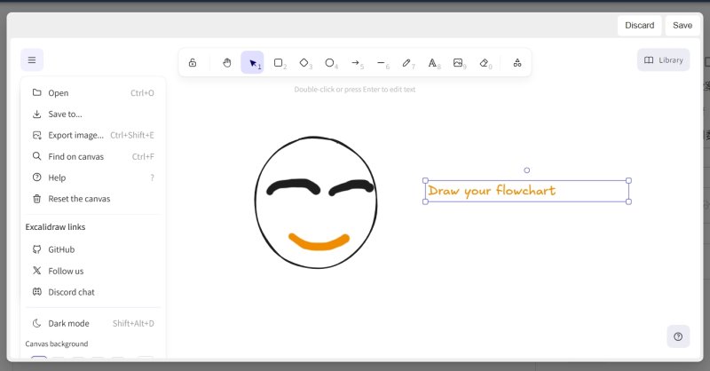Select the Hand panning tool
This screenshot has width=710, height=371.
coord(226,63)
